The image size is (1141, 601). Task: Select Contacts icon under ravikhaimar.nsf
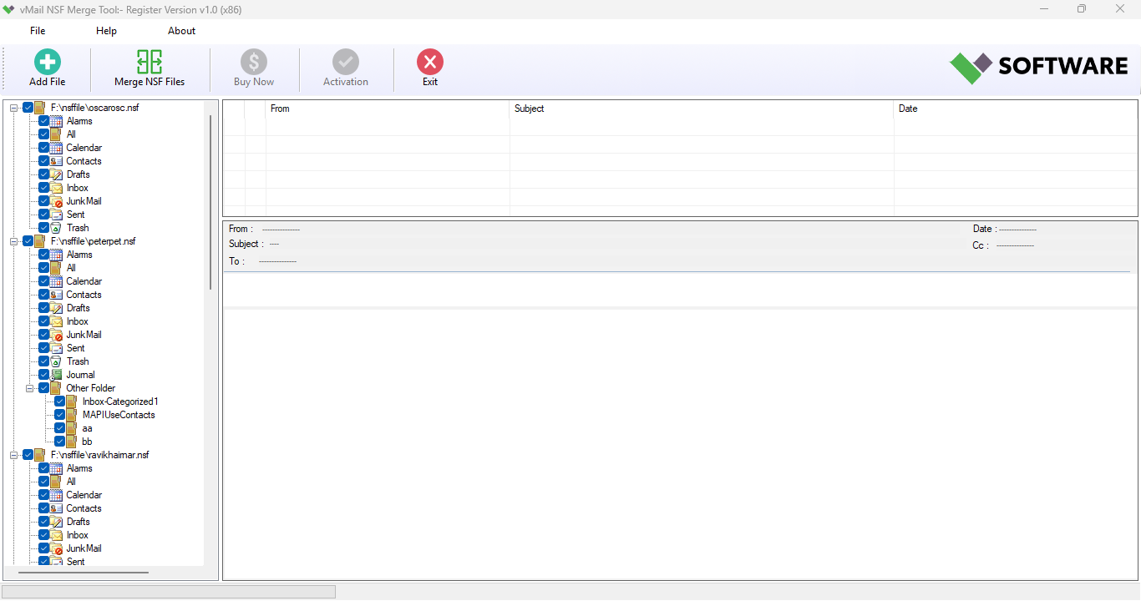56,508
